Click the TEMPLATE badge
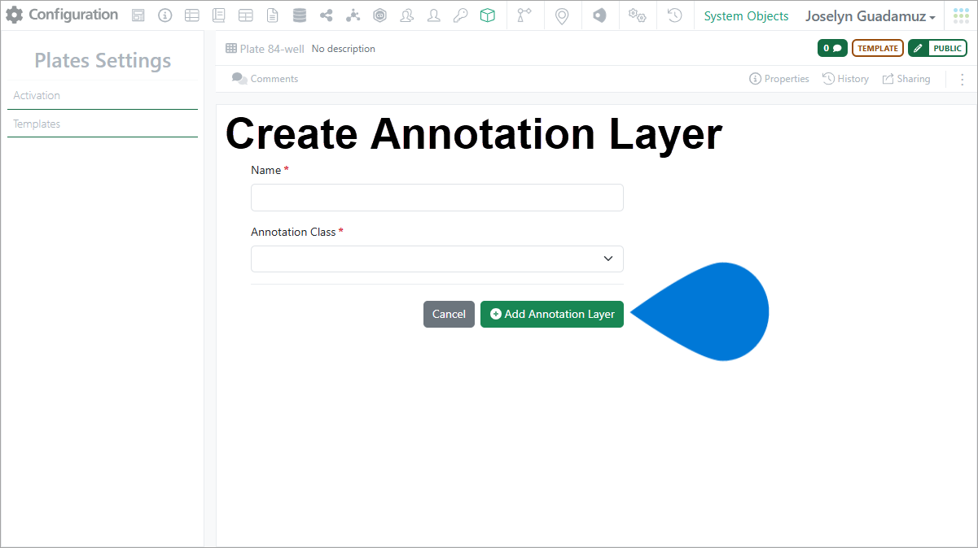This screenshot has height=548, width=978. [877, 49]
